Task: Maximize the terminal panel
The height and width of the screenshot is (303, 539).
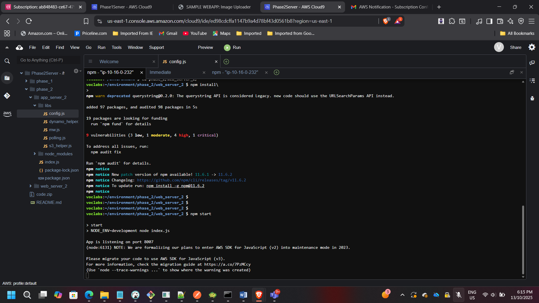Action: (x=512, y=72)
